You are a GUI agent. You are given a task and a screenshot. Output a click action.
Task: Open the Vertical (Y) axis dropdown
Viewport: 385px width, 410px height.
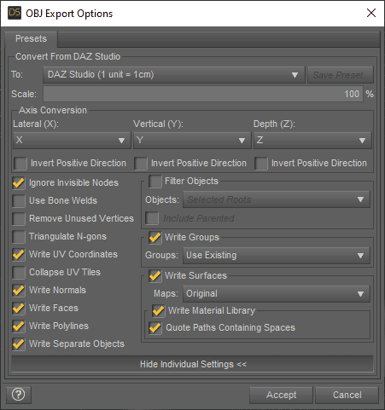point(192,140)
